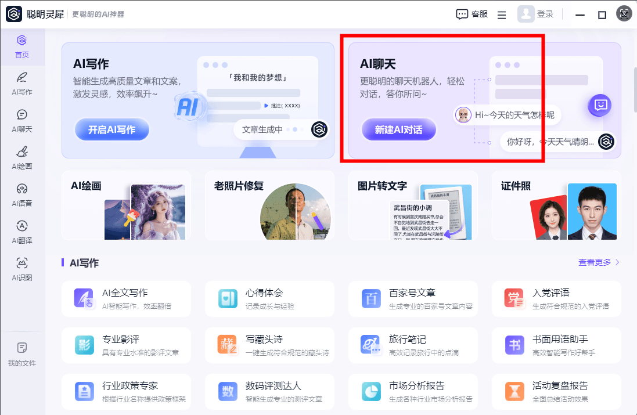Image resolution: width=637 pixels, height=415 pixels.
Task: Select the 写藏头诗 writing template
Action: (x=269, y=345)
